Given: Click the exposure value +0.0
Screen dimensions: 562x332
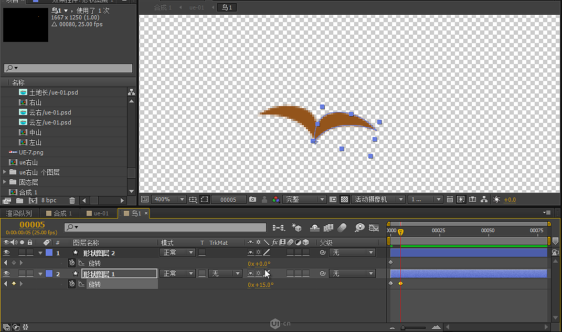Looking at the screenshot, I should pyautogui.click(x=510, y=200).
